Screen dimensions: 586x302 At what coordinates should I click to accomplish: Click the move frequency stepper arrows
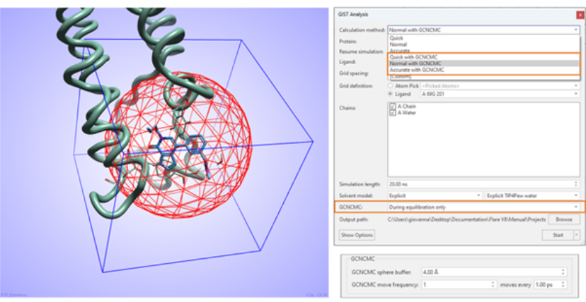tap(493, 284)
